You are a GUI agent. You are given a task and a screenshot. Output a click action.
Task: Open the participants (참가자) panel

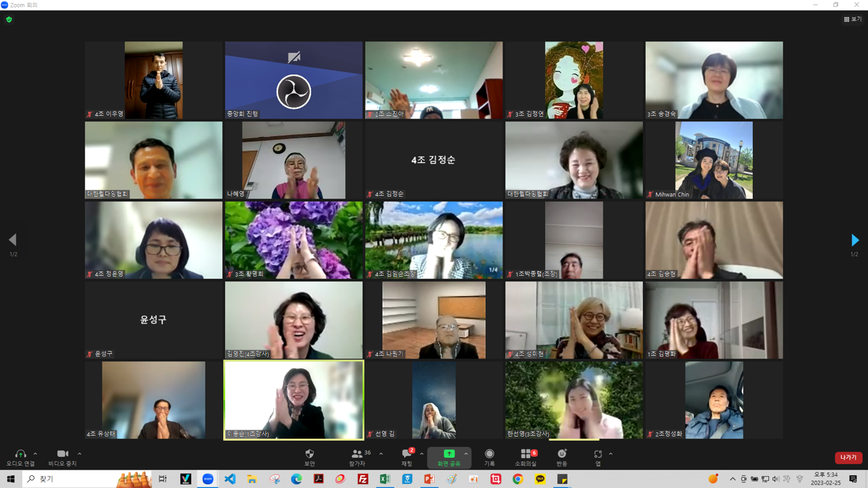point(357,454)
